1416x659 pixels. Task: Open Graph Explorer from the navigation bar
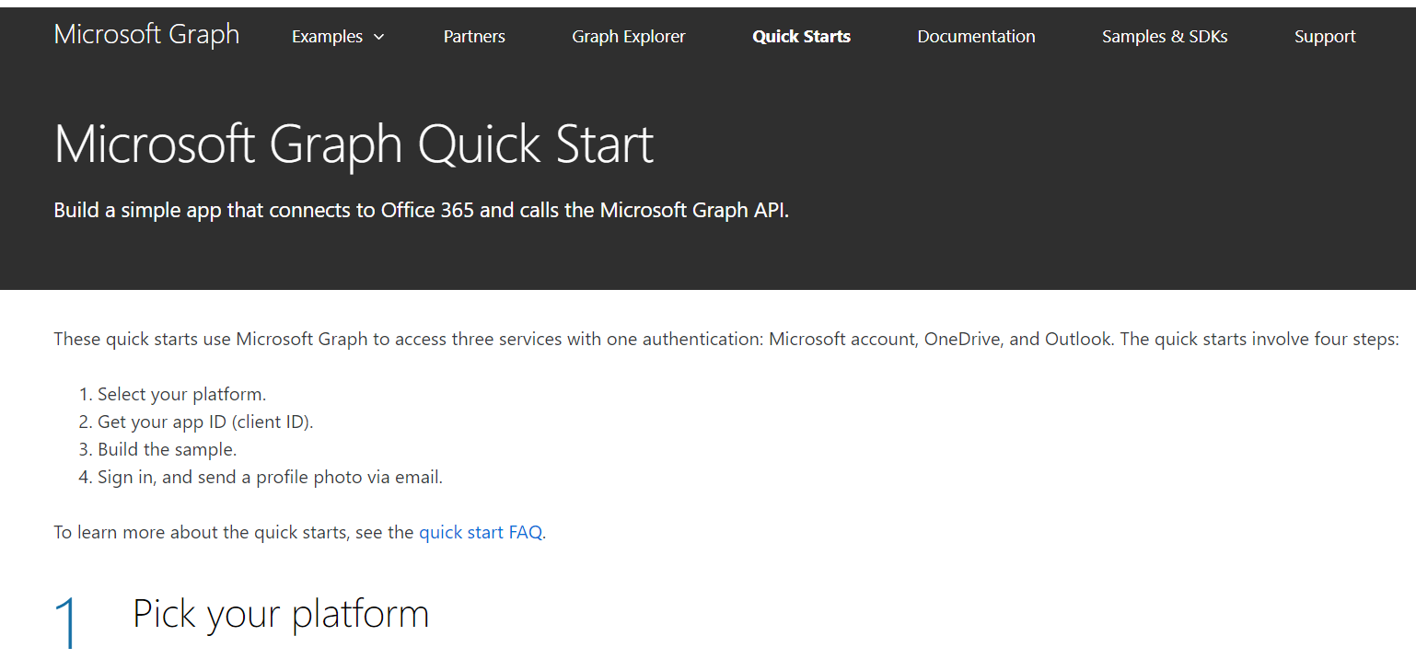pos(629,37)
